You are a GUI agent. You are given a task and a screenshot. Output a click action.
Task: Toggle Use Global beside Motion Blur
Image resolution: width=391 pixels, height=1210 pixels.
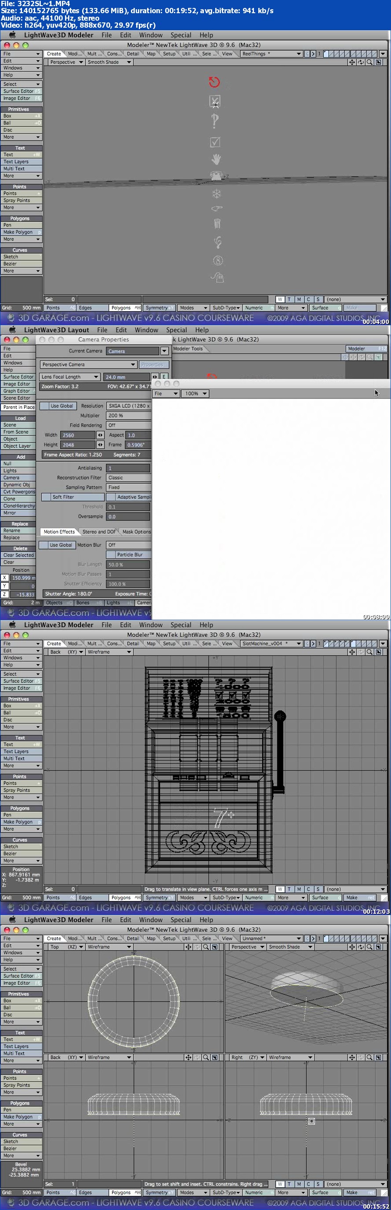pyautogui.click(x=56, y=545)
